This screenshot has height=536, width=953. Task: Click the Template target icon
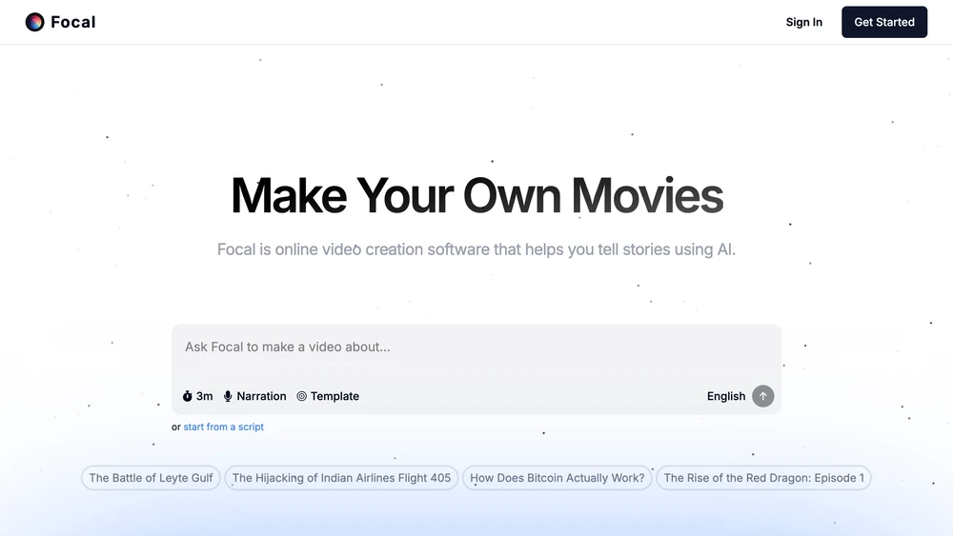pos(301,396)
